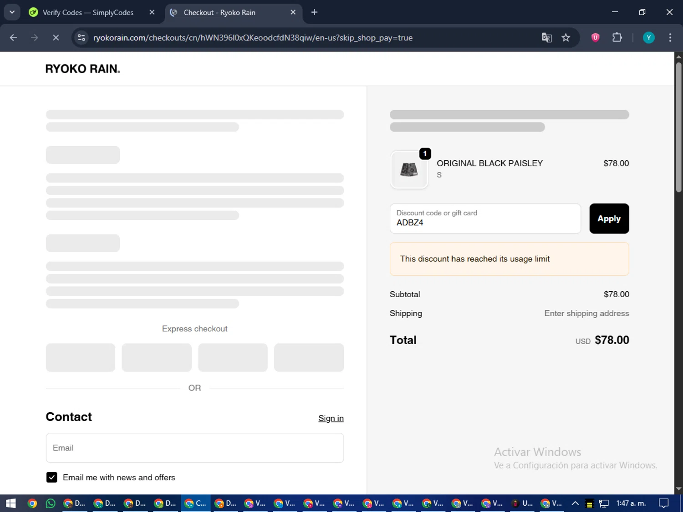Open the uBlock shield extension icon
The image size is (683, 512).
[595, 38]
